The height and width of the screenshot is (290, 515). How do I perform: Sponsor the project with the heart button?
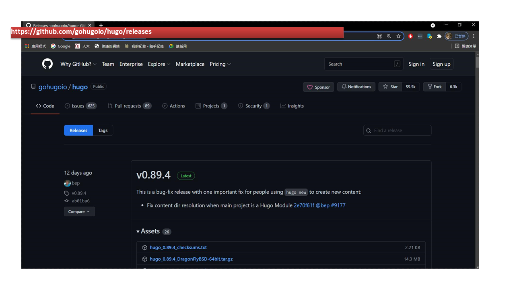point(319,87)
